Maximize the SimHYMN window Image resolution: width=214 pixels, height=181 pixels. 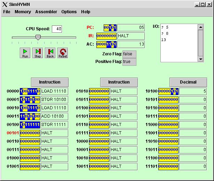click(203, 5)
